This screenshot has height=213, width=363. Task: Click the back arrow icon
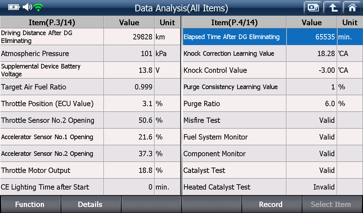pyautogui.click(x=333, y=8)
